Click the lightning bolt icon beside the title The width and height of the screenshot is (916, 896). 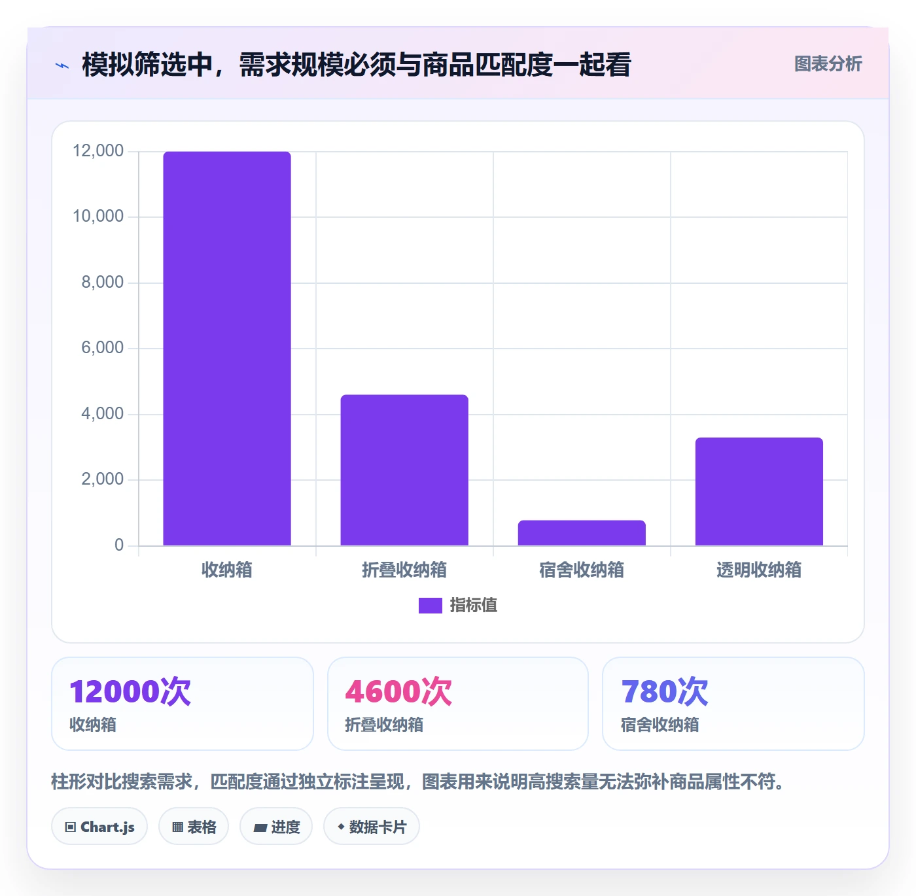(62, 65)
